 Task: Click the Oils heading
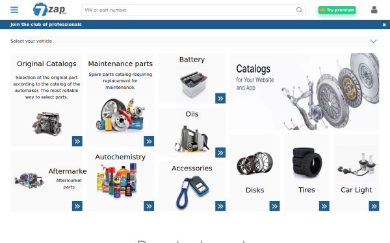[x=192, y=114]
